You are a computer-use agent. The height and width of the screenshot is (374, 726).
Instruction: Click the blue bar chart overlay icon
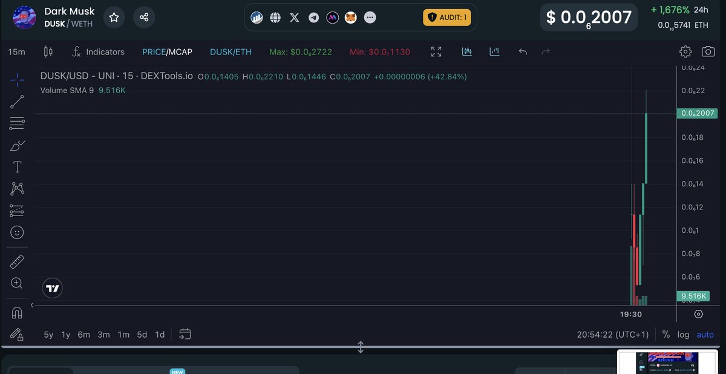tap(494, 52)
